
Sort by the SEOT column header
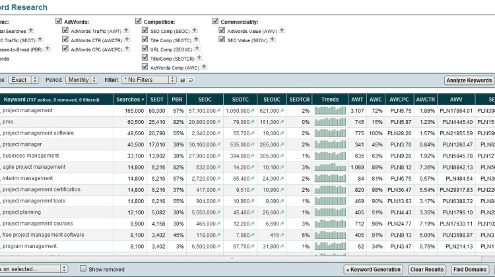(x=157, y=100)
